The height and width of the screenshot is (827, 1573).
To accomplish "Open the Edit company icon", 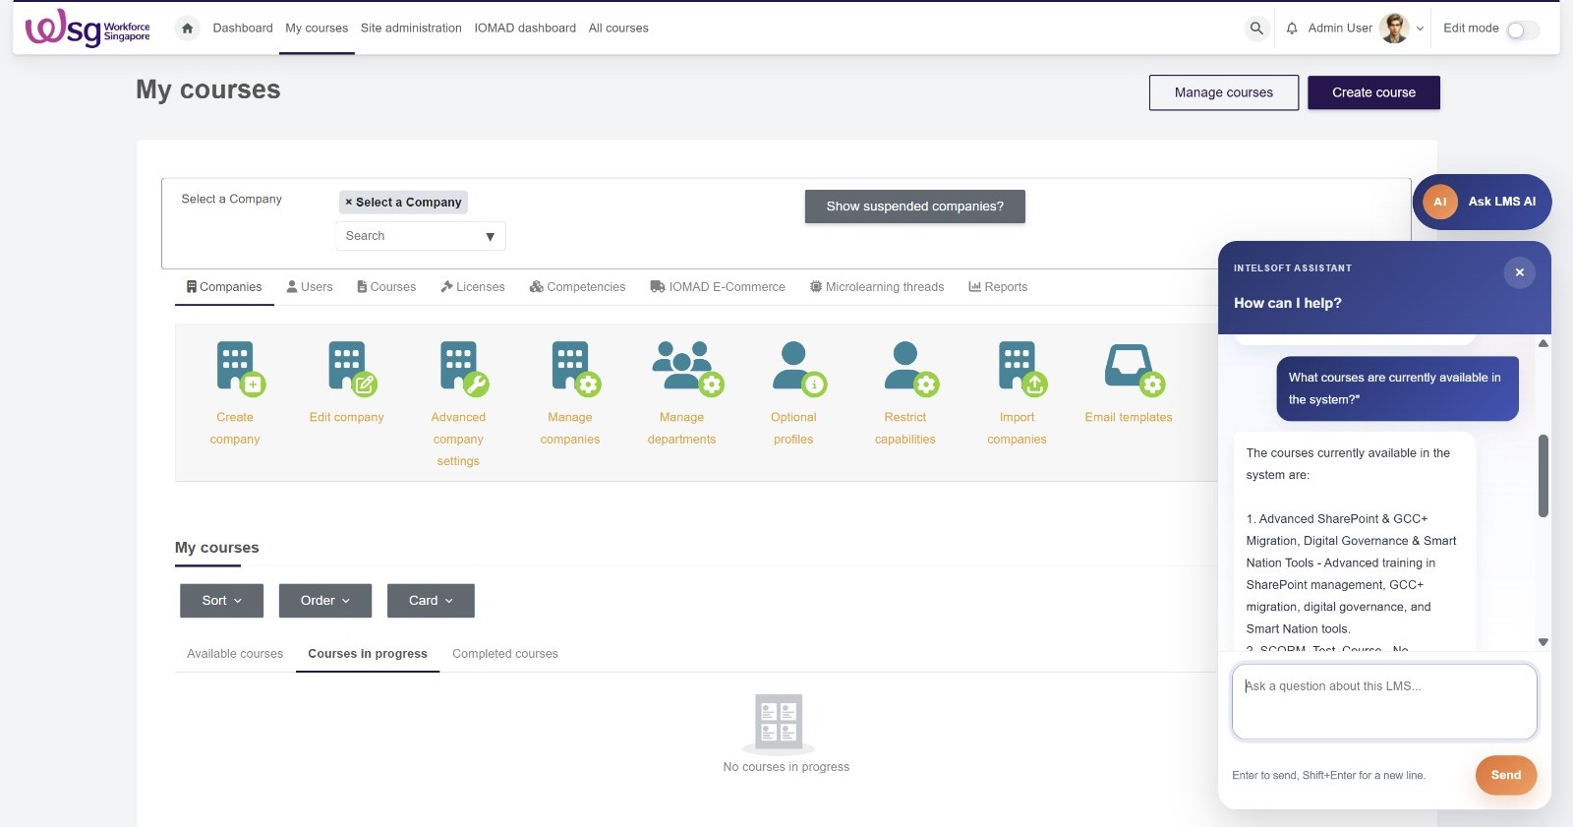I will tap(352, 368).
